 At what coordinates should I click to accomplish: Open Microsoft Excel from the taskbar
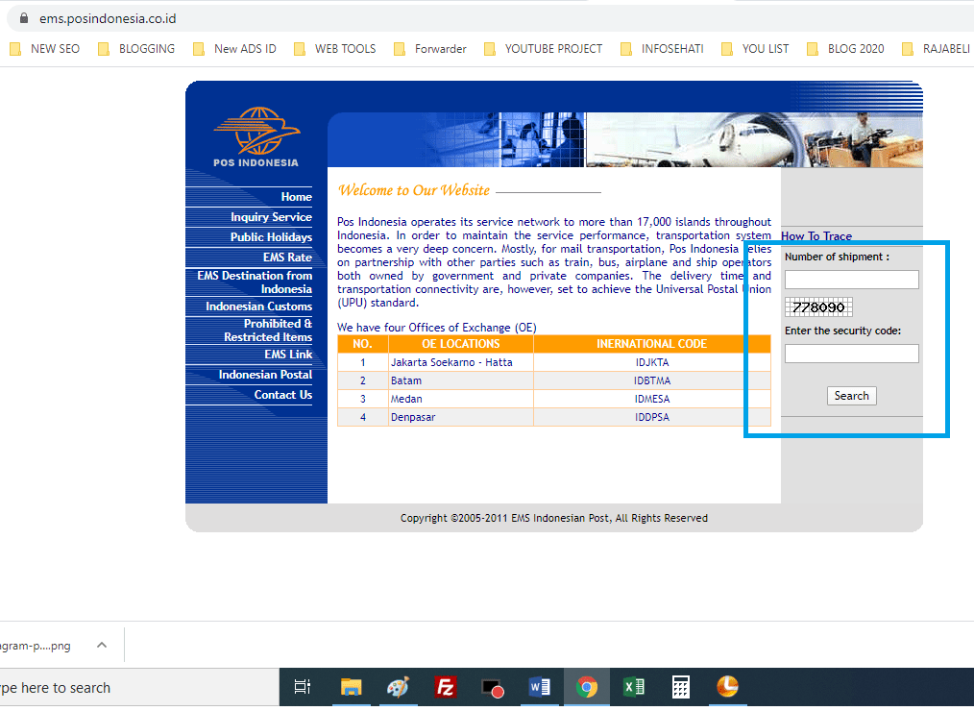(x=634, y=687)
